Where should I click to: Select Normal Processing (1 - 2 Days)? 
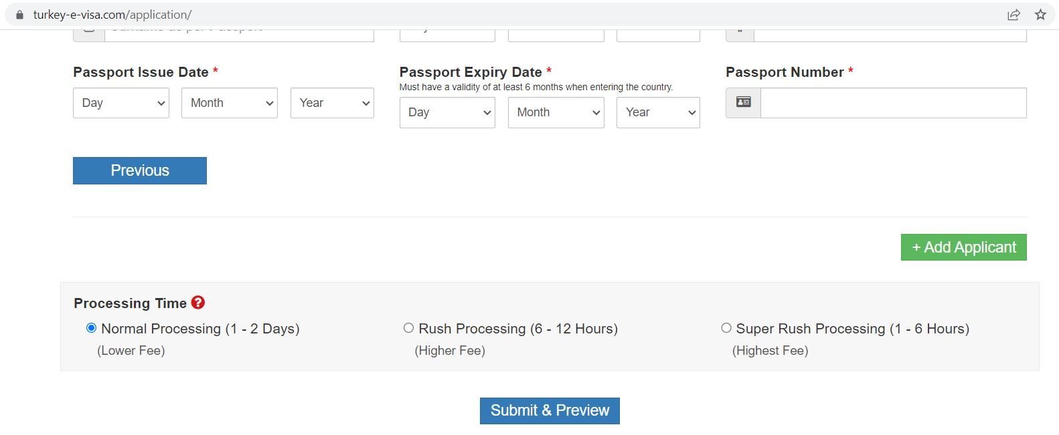pos(92,328)
